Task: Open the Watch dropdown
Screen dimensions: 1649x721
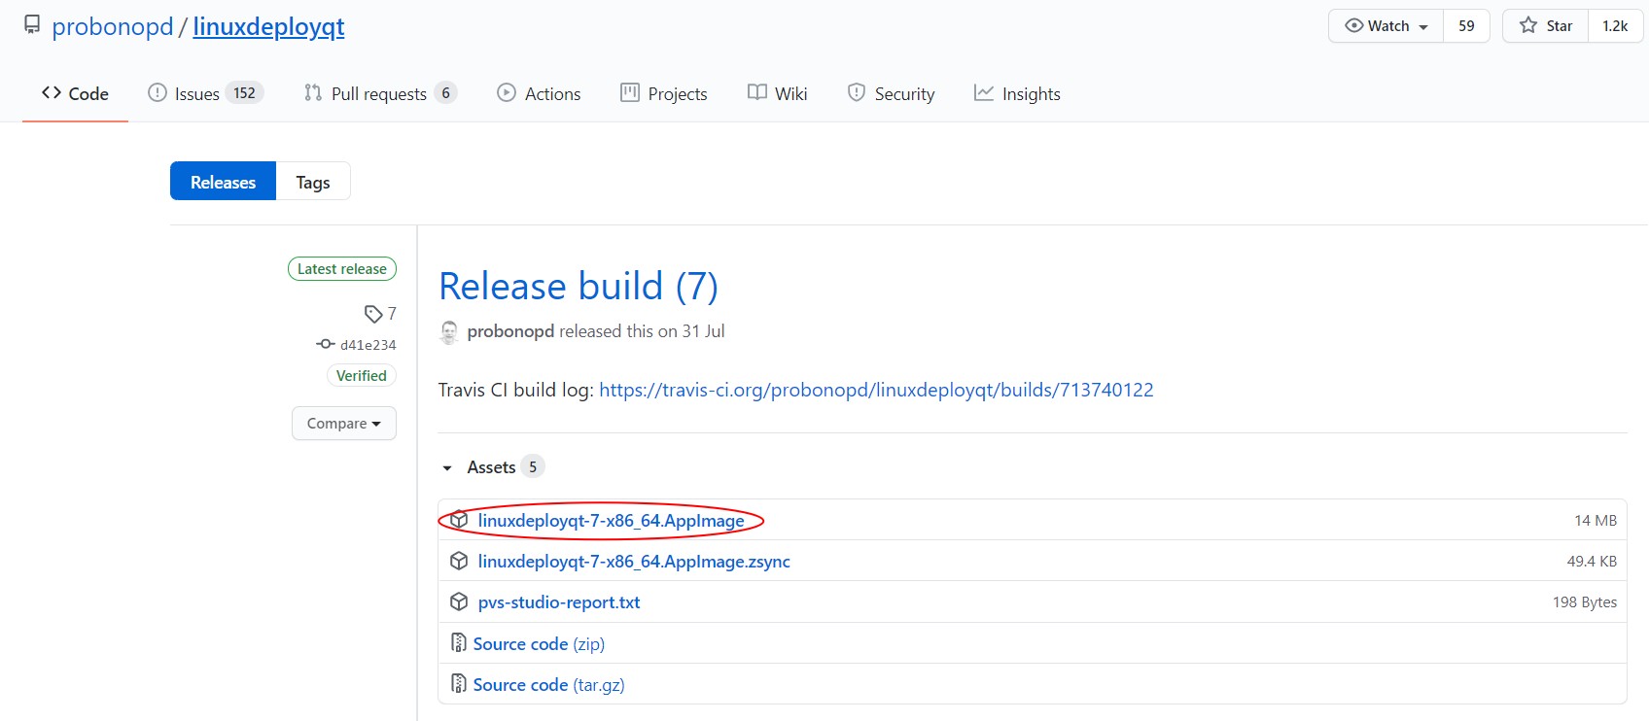Action: point(1386,26)
